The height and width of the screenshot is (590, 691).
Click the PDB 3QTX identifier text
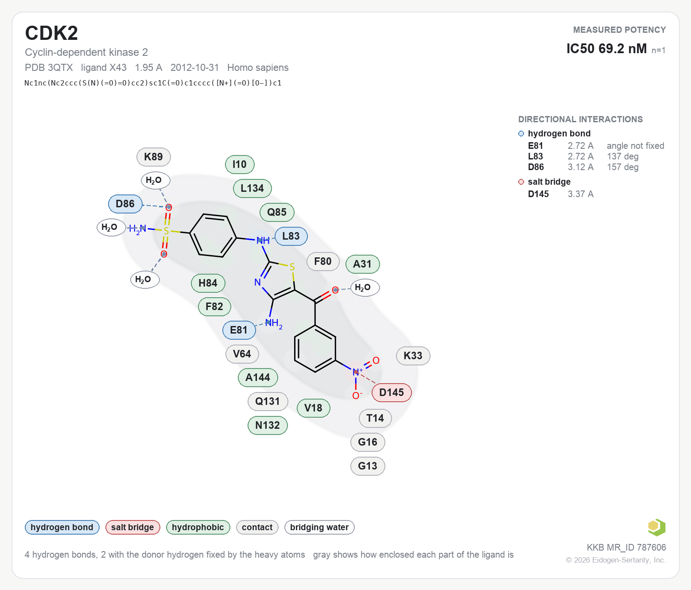pyautogui.click(x=49, y=67)
